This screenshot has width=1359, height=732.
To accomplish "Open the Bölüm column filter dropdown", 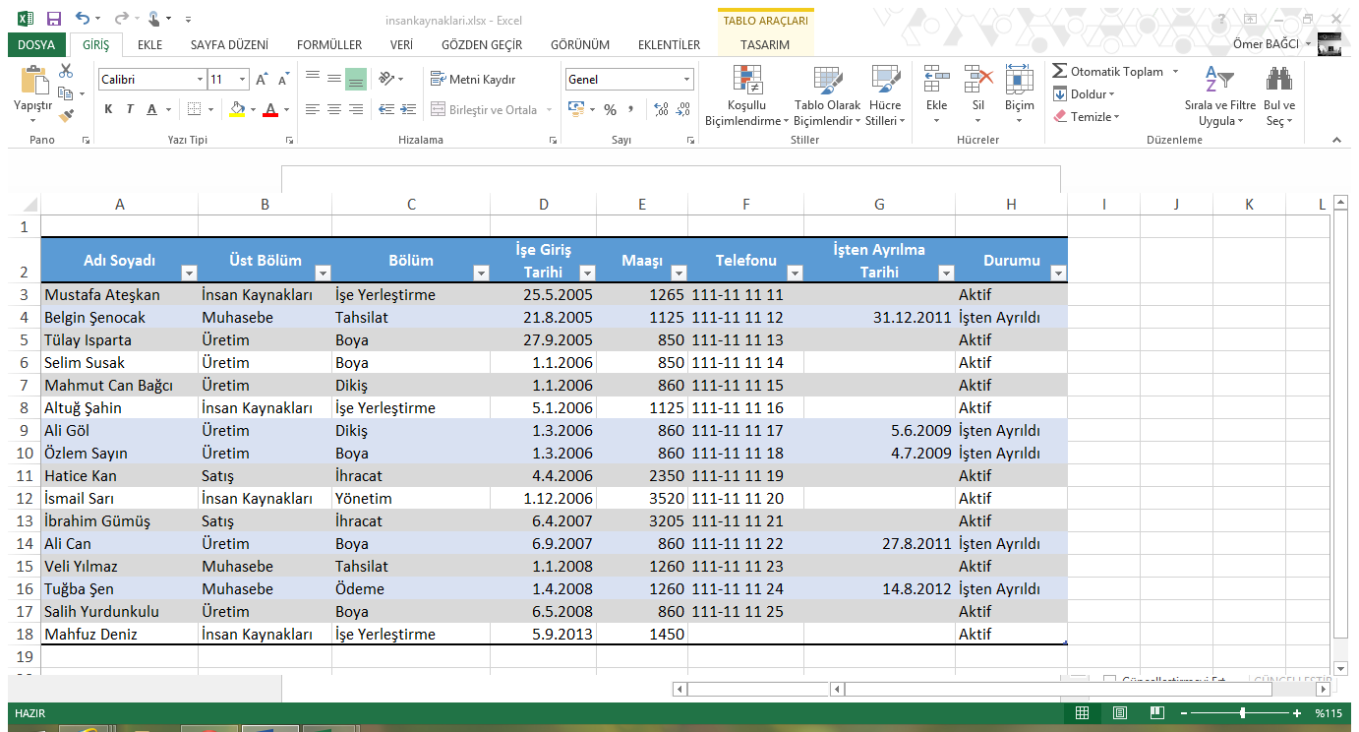I will tap(480, 274).
